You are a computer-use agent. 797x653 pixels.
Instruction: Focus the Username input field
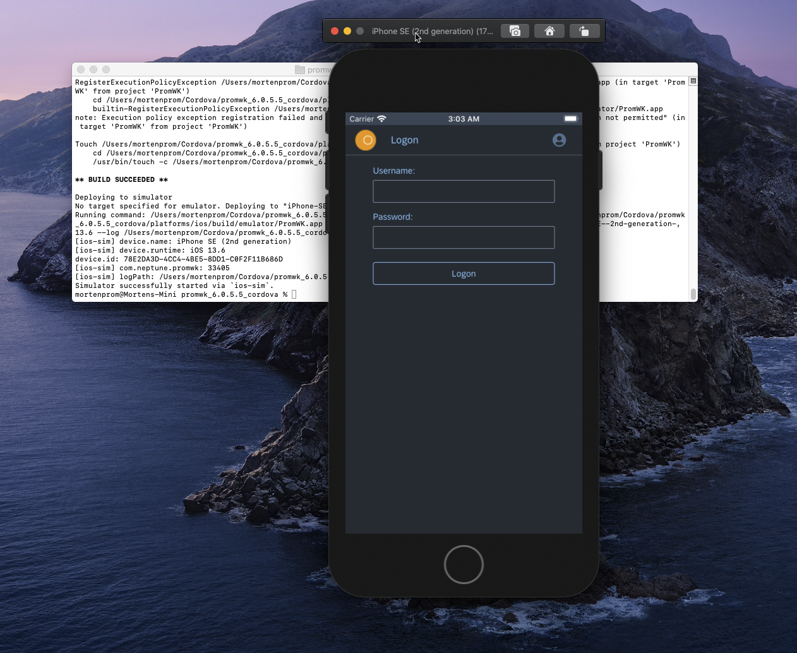point(464,191)
